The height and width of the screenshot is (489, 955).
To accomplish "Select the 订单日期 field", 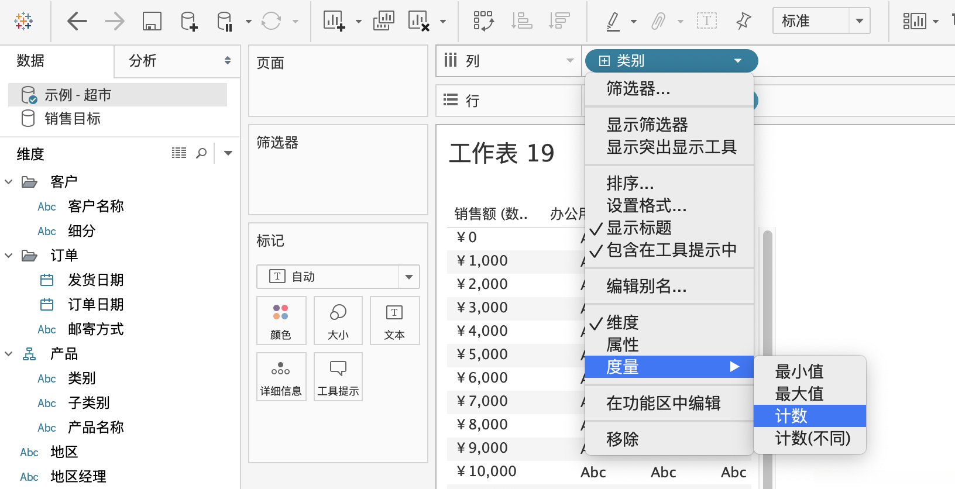I will (96, 305).
